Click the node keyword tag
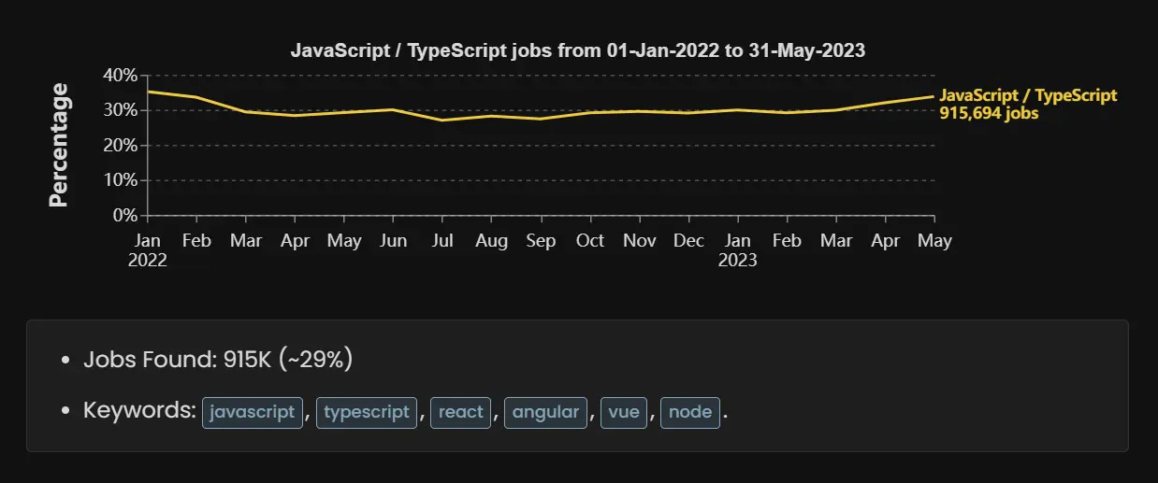This screenshot has width=1158, height=483. [x=690, y=412]
